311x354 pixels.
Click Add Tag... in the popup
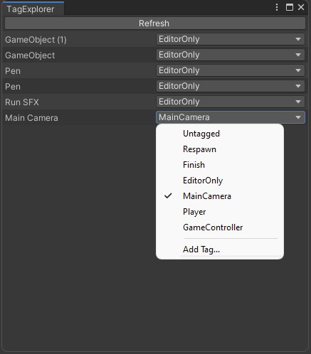tap(220, 250)
